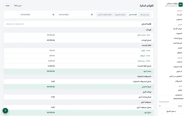Open المركبات sidebar item
185x116 pixels.
point(179,62)
